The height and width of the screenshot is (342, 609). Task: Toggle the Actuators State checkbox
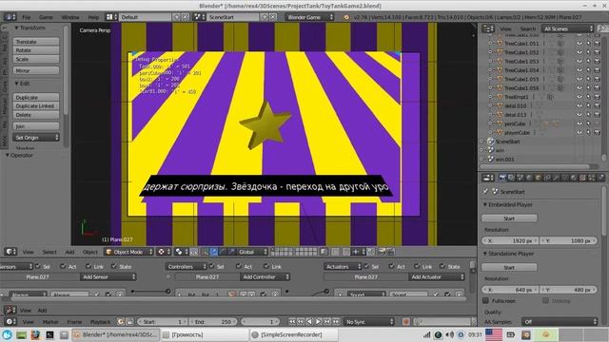[x=442, y=266]
